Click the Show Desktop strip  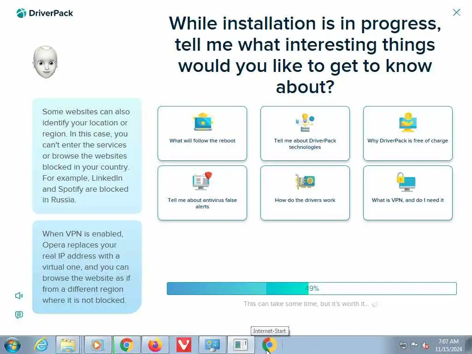click(468, 345)
